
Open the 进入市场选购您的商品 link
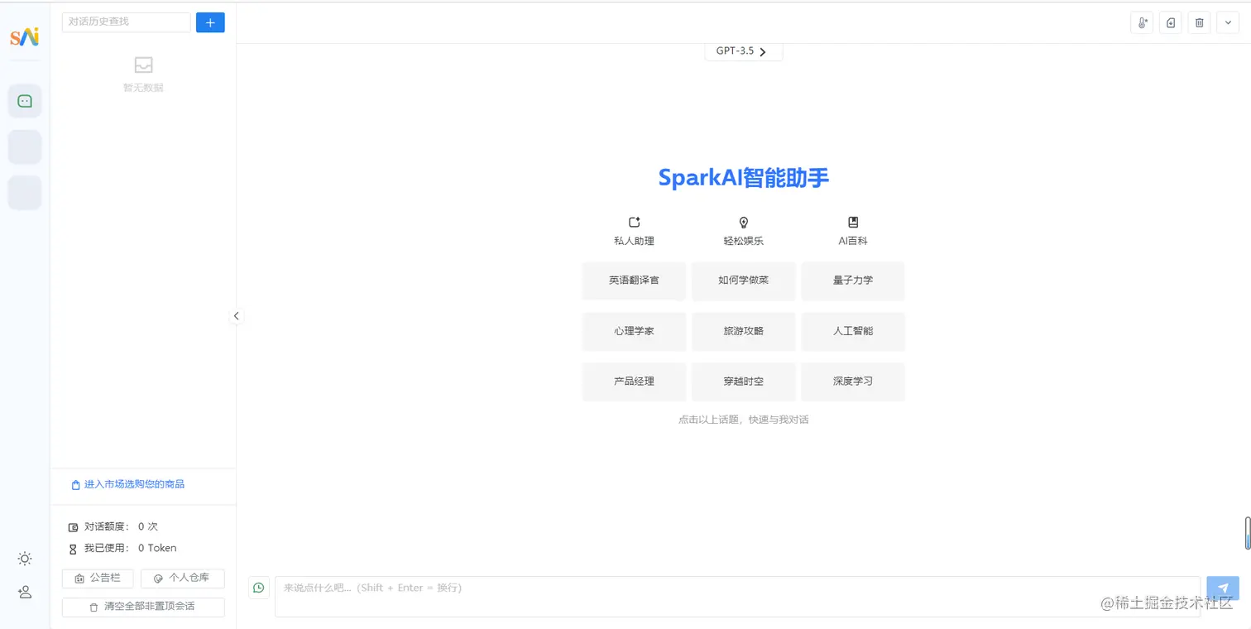pyautogui.click(x=128, y=484)
